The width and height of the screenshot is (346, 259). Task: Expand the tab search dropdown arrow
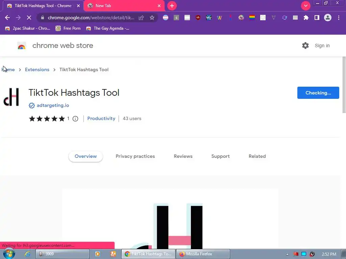coord(305,6)
